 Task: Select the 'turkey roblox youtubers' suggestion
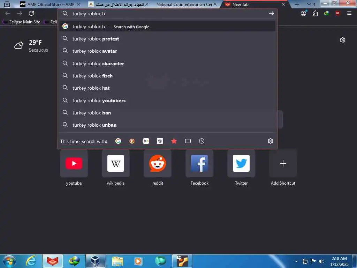tap(167, 100)
